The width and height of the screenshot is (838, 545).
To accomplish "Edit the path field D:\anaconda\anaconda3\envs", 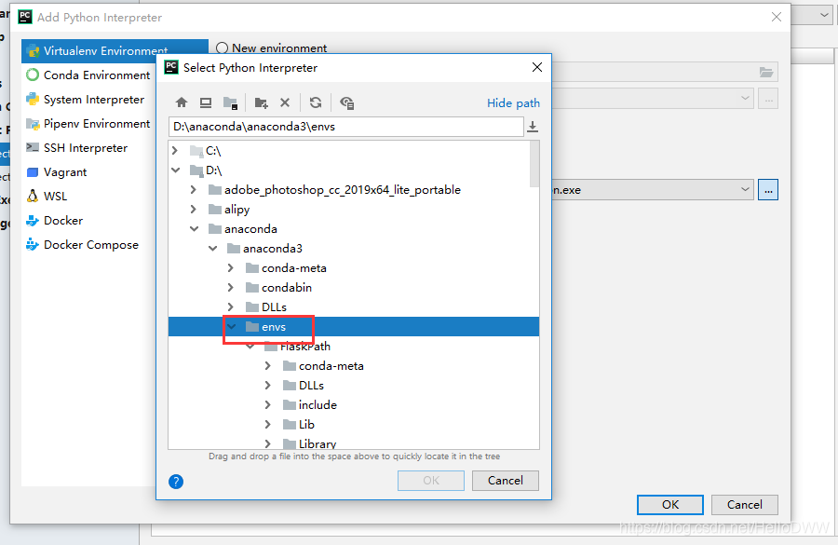I will point(345,127).
